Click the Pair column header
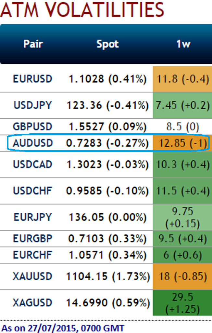 (x=33, y=44)
